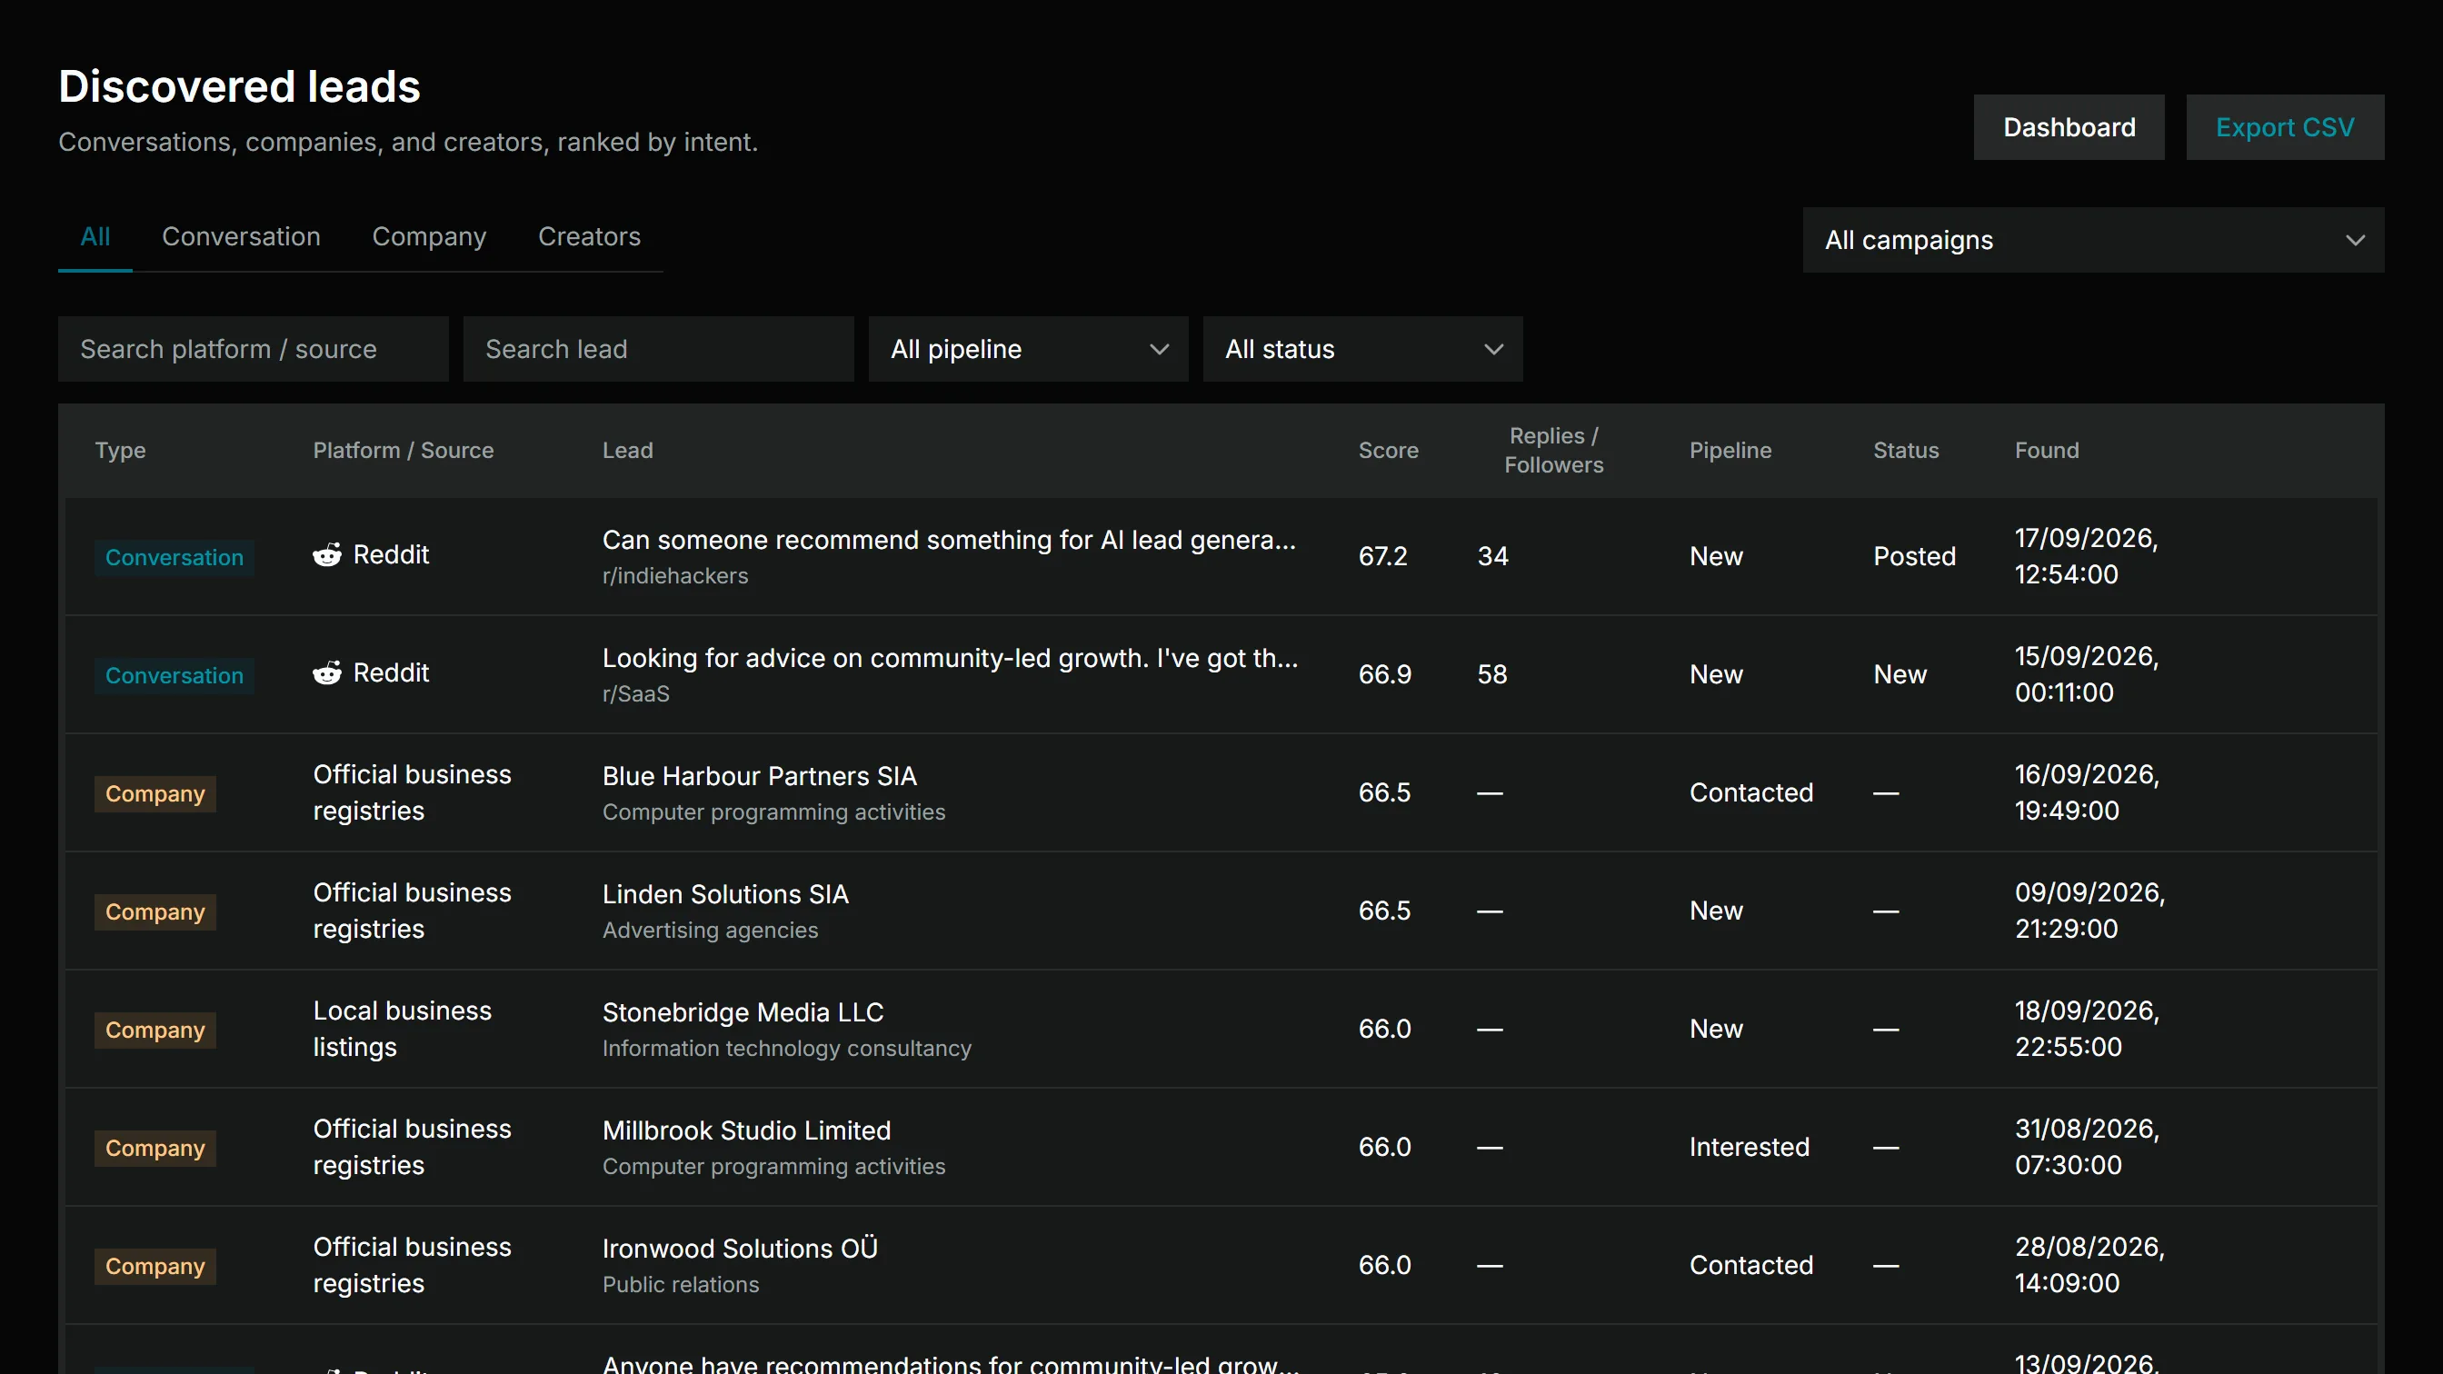Click Interested pipeline for Millbrook Studio Limited
This screenshot has height=1374, width=2443.
click(x=1749, y=1148)
